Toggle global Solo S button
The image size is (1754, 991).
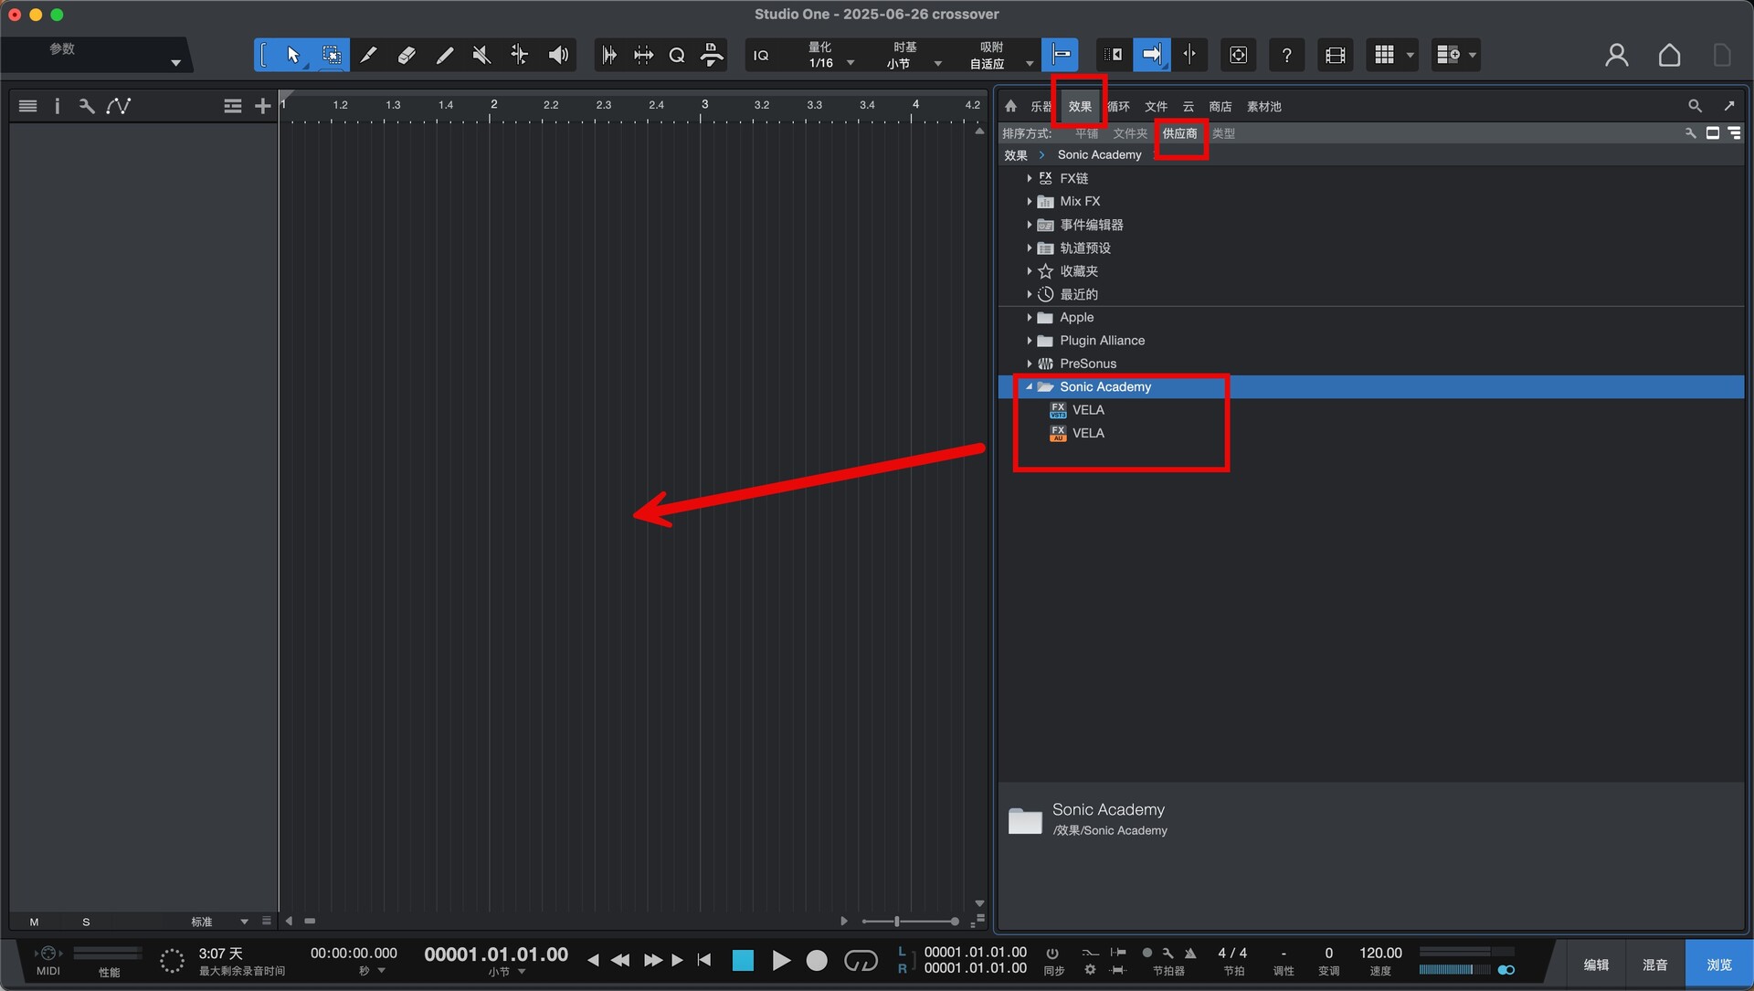click(x=86, y=922)
